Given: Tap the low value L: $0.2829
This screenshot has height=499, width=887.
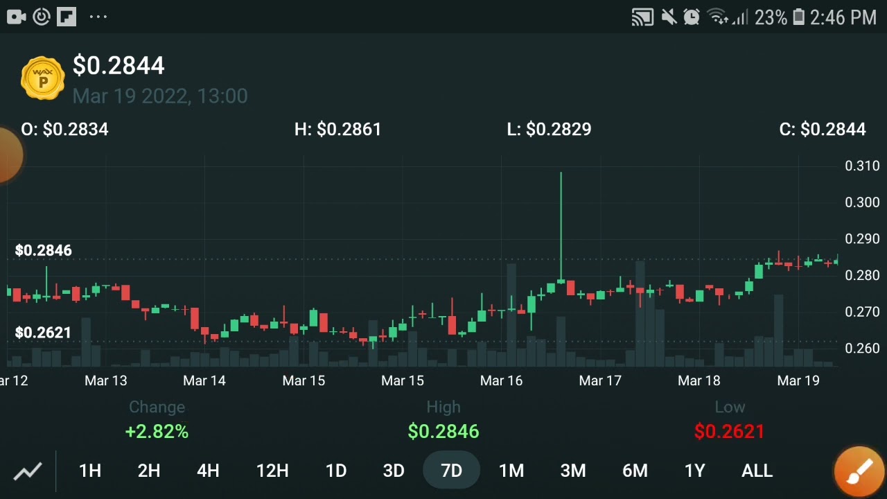Looking at the screenshot, I should click(549, 130).
